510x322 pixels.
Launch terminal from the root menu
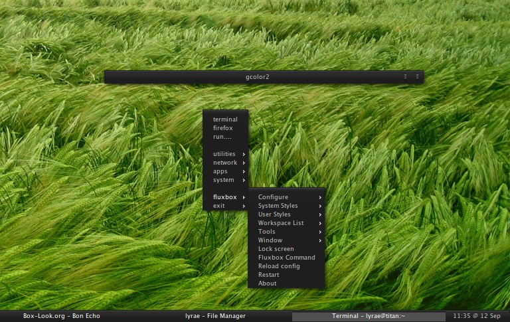pos(225,120)
